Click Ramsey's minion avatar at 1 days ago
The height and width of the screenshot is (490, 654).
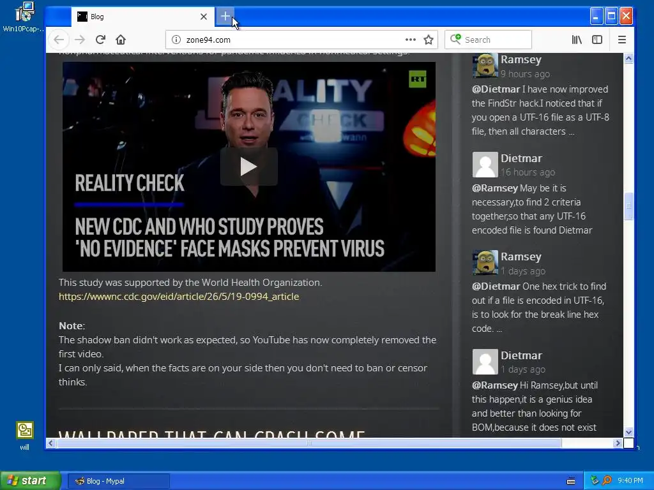[x=485, y=262]
